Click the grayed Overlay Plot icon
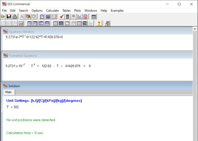 click(9, 23)
